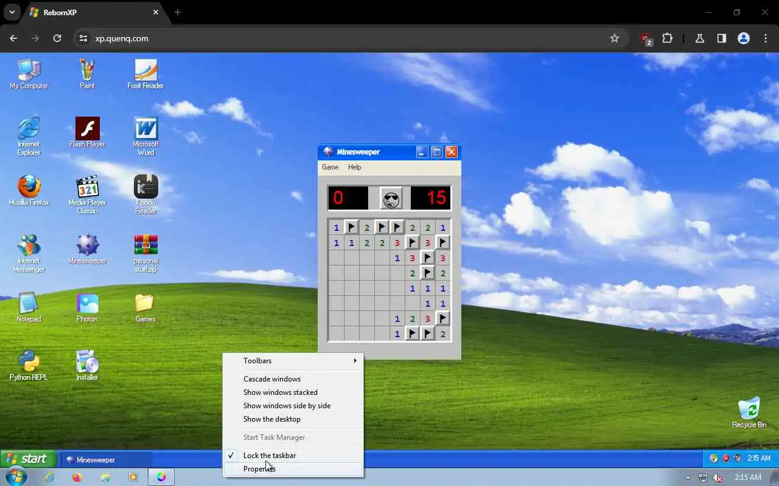Select Media Player Classic desktop icon
Screen dimensions: 779x486
point(87,195)
